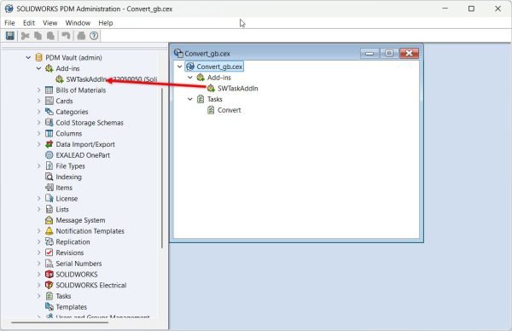512x331 pixels.
Task: Collapse Add-ins node in vault tree
Action: tap(38, 68)
